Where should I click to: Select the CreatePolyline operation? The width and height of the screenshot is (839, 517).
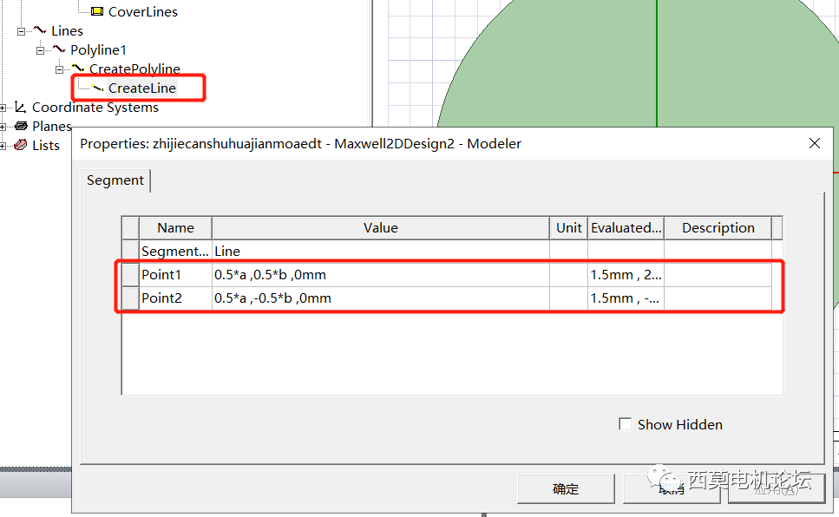pos(134,69)
